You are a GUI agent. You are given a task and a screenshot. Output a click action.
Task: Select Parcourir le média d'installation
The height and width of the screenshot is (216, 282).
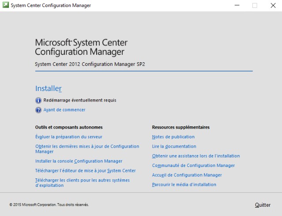[x=184, y=185]
